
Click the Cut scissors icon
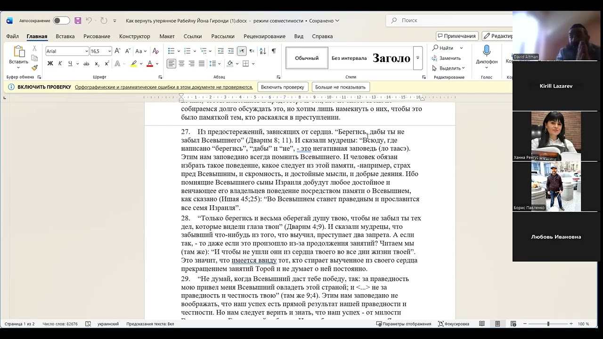tap(34, 48)
